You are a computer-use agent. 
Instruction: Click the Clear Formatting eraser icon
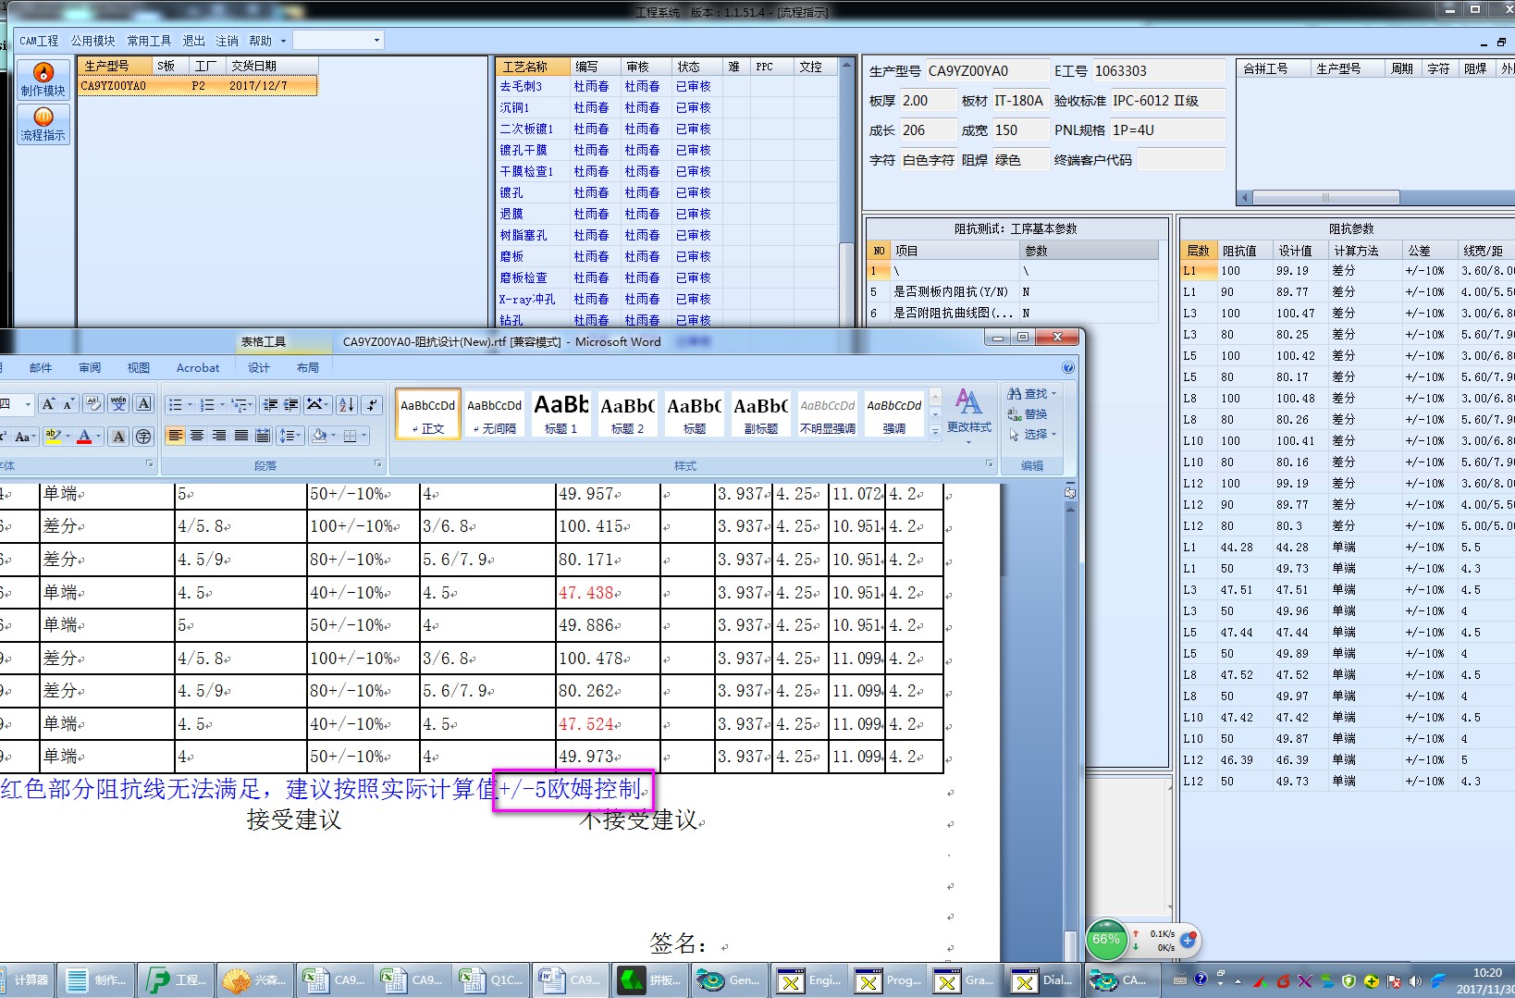(x=92, y=404)
